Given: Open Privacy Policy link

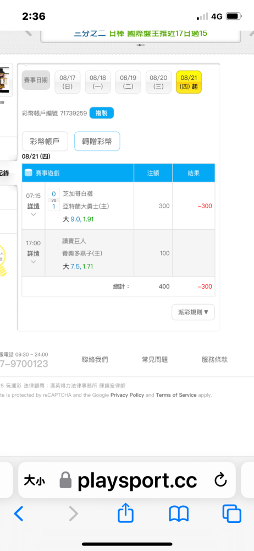Looking at the screenshot, I should coord(128,395).
